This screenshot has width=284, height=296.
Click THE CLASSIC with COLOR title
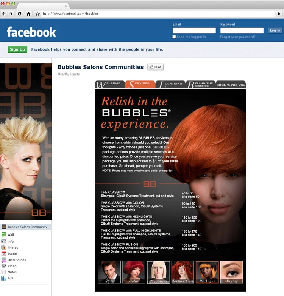123,202
